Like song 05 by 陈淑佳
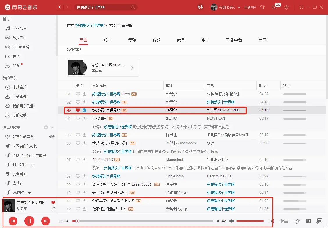Image resolution: width=328 pixels, height=228 pixels. [x=78, y=135]
